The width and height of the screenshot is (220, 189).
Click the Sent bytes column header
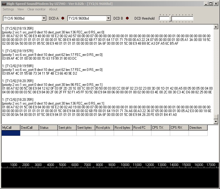(86, 128)
